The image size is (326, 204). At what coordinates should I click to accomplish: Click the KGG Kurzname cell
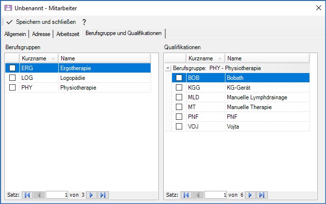tap(206, 87)
